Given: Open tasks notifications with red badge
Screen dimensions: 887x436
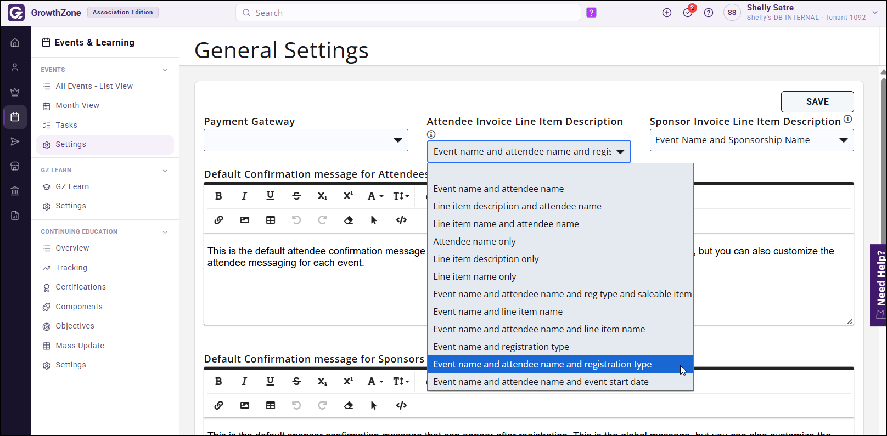Looking at the screenshot, I should click(x=688, y=12).
